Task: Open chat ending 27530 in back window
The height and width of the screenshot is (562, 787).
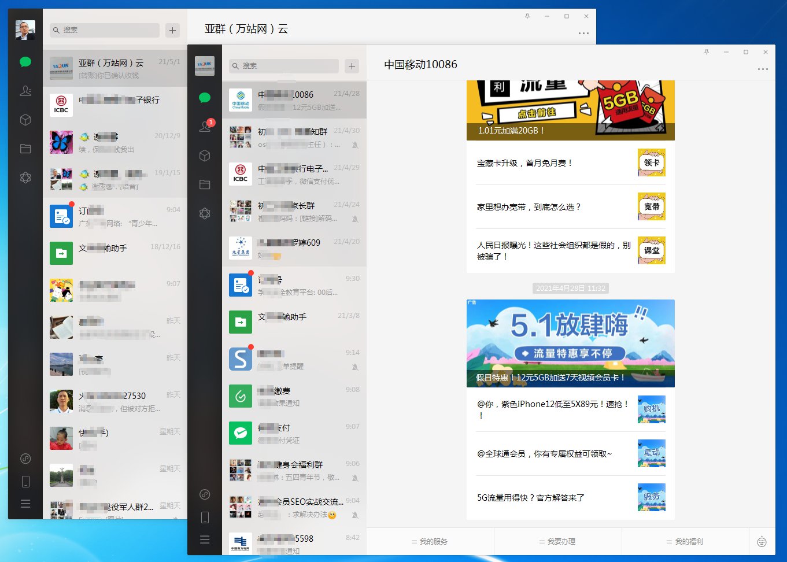Action: tap(115, 401)
